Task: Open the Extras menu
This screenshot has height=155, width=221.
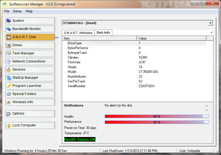Action: point(17,11)
